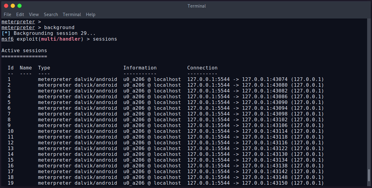Click the "127.0.0.1:43094" destination address

click(265, 108)
